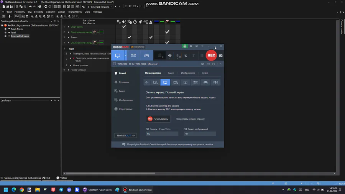
Task: Open События menu in Clickteam Fusion
Action: 50,12
